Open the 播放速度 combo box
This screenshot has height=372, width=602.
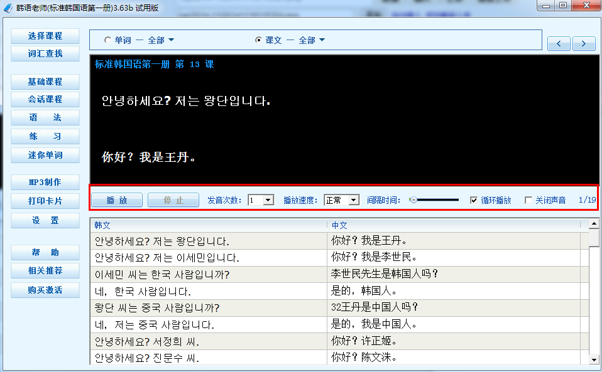[x=342, y=200]
